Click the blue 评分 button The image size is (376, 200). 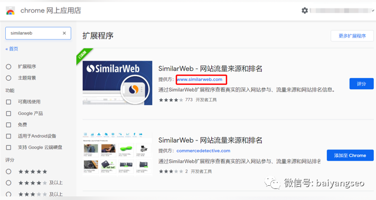[361, 83]
